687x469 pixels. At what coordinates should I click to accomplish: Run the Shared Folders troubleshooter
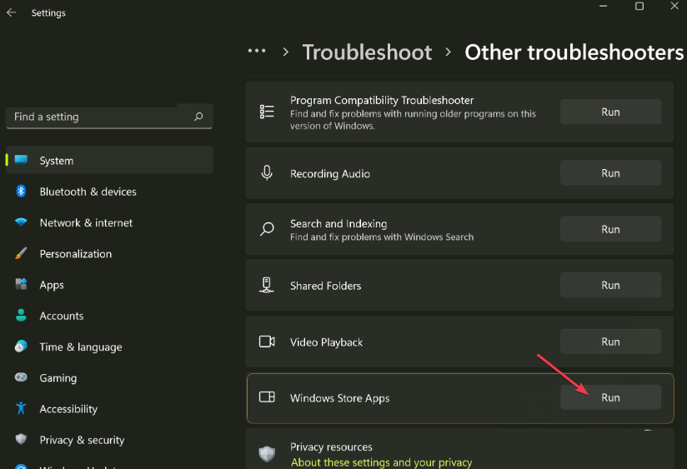pos(610,285)
